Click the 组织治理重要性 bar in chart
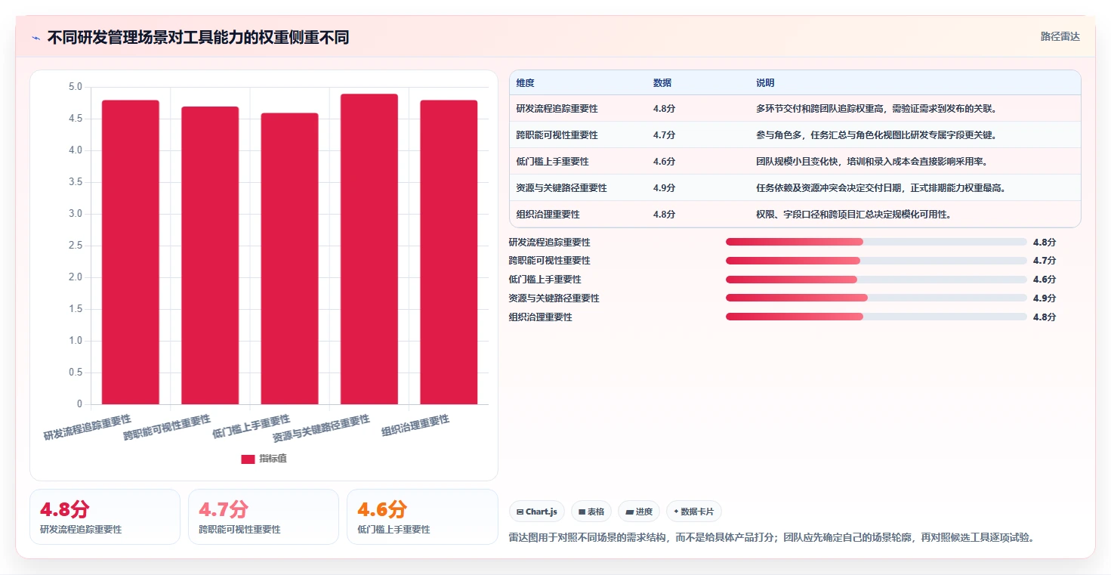This screenshot has height=575, width=1111. [x=449, y=252]
